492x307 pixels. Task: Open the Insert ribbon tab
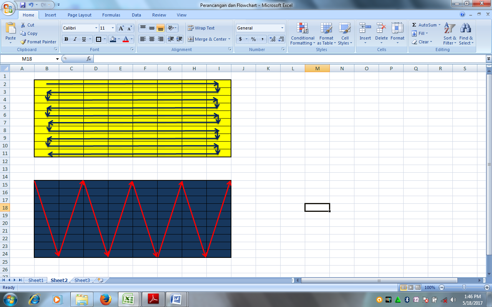(50, 15)
